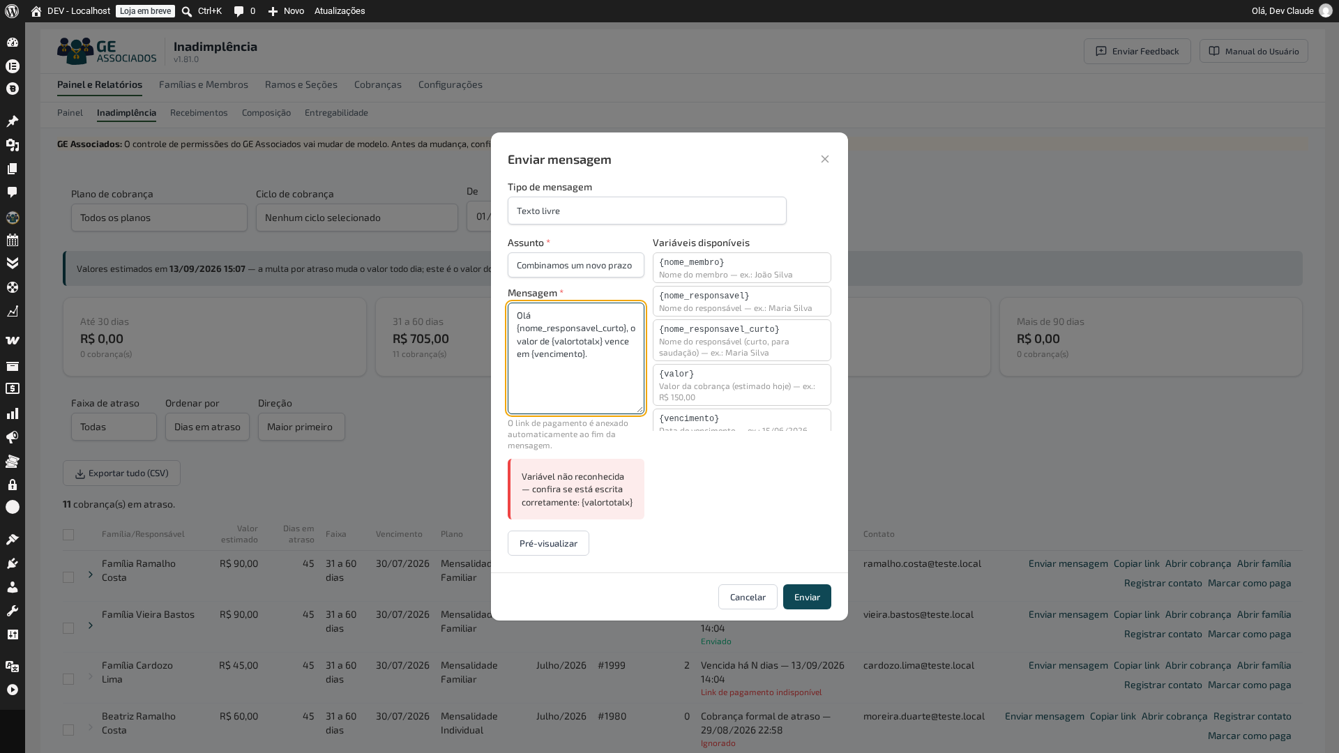
Task: Open the analytics bar chart icon in sidebar
Action: [13, 413]
